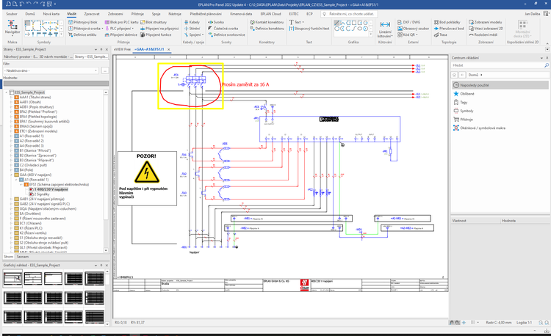Select the Kontakt konektoru tool

coord(270,22)
